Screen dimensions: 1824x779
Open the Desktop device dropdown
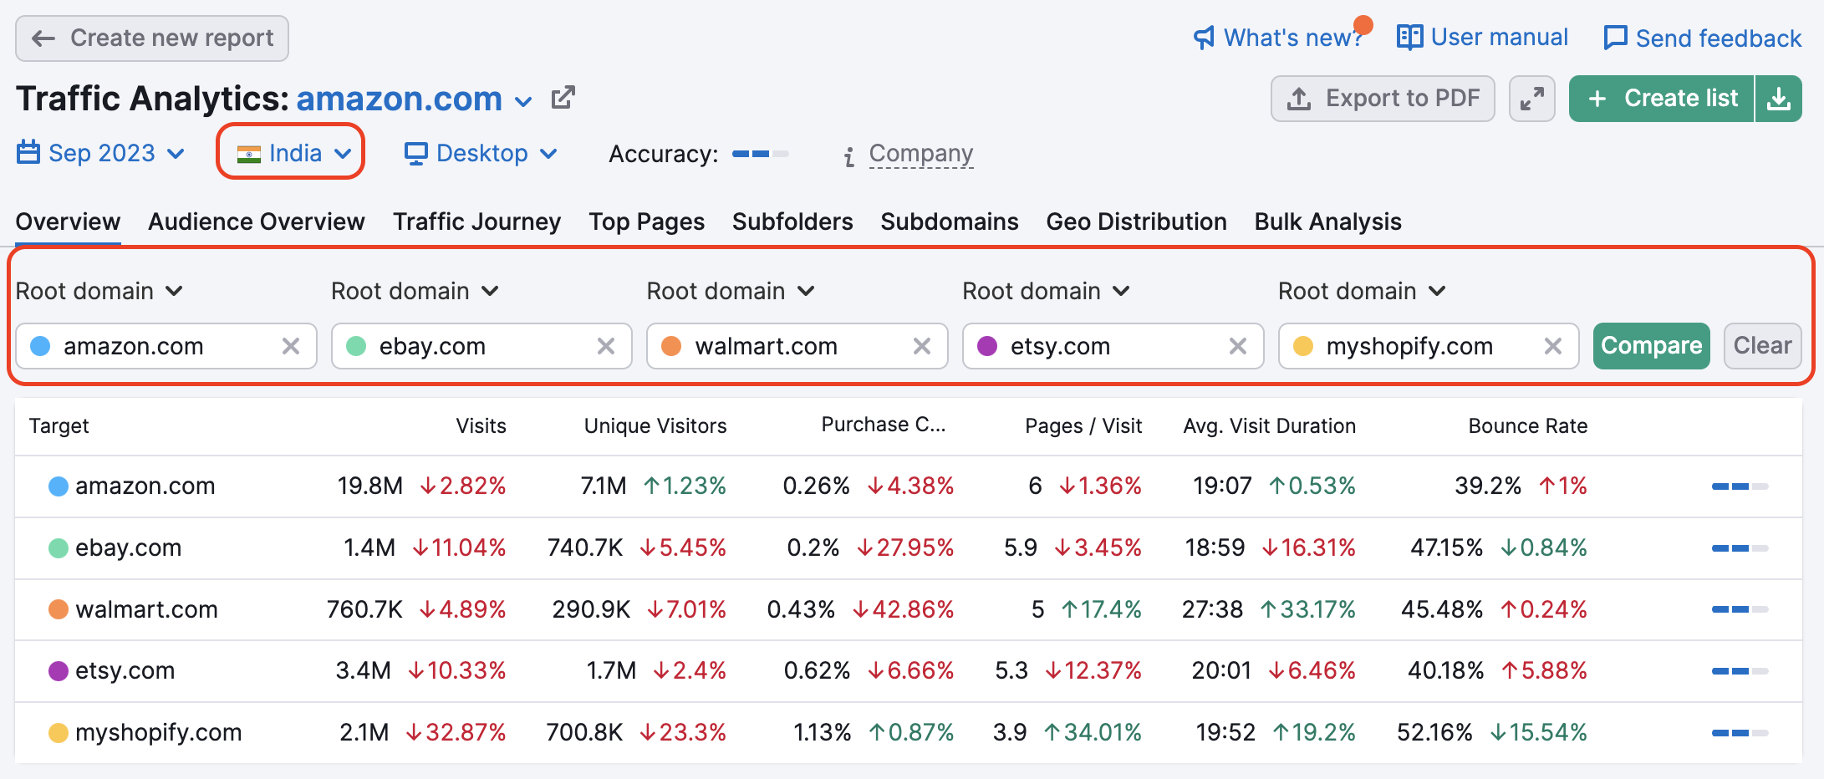(x=481, y=154)
